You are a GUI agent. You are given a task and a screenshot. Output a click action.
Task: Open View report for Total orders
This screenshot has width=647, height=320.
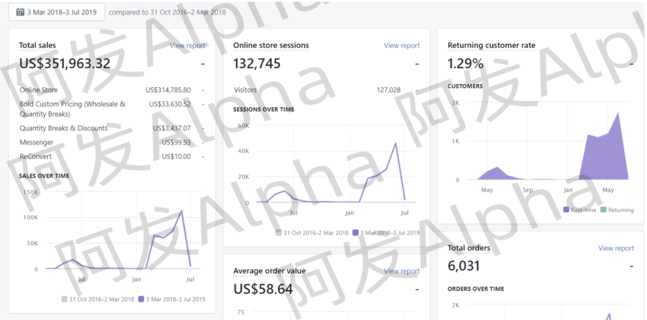coord(616,248)
